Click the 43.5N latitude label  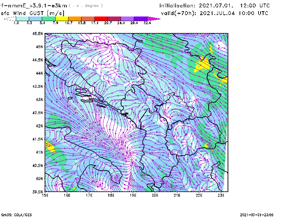[38, 86]
